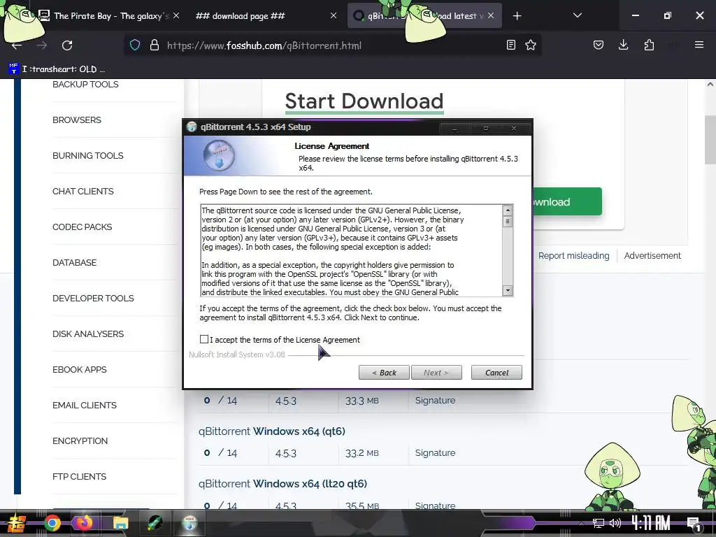Open File Explorer from the taskbar
Screen dimensions: 716x537
(120, 523)
